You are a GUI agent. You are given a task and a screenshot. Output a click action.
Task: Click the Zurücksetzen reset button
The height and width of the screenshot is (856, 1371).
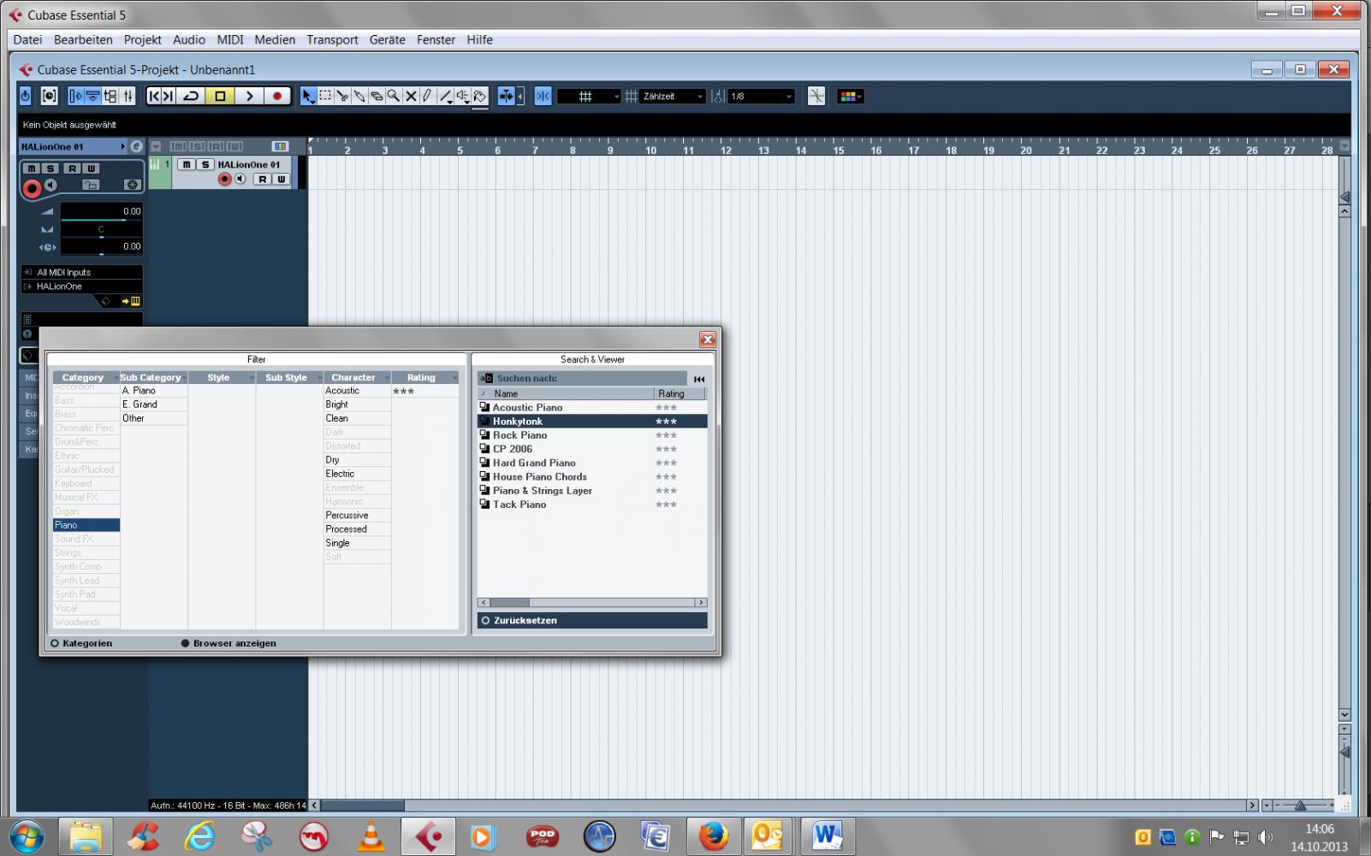tap(592, 621)
